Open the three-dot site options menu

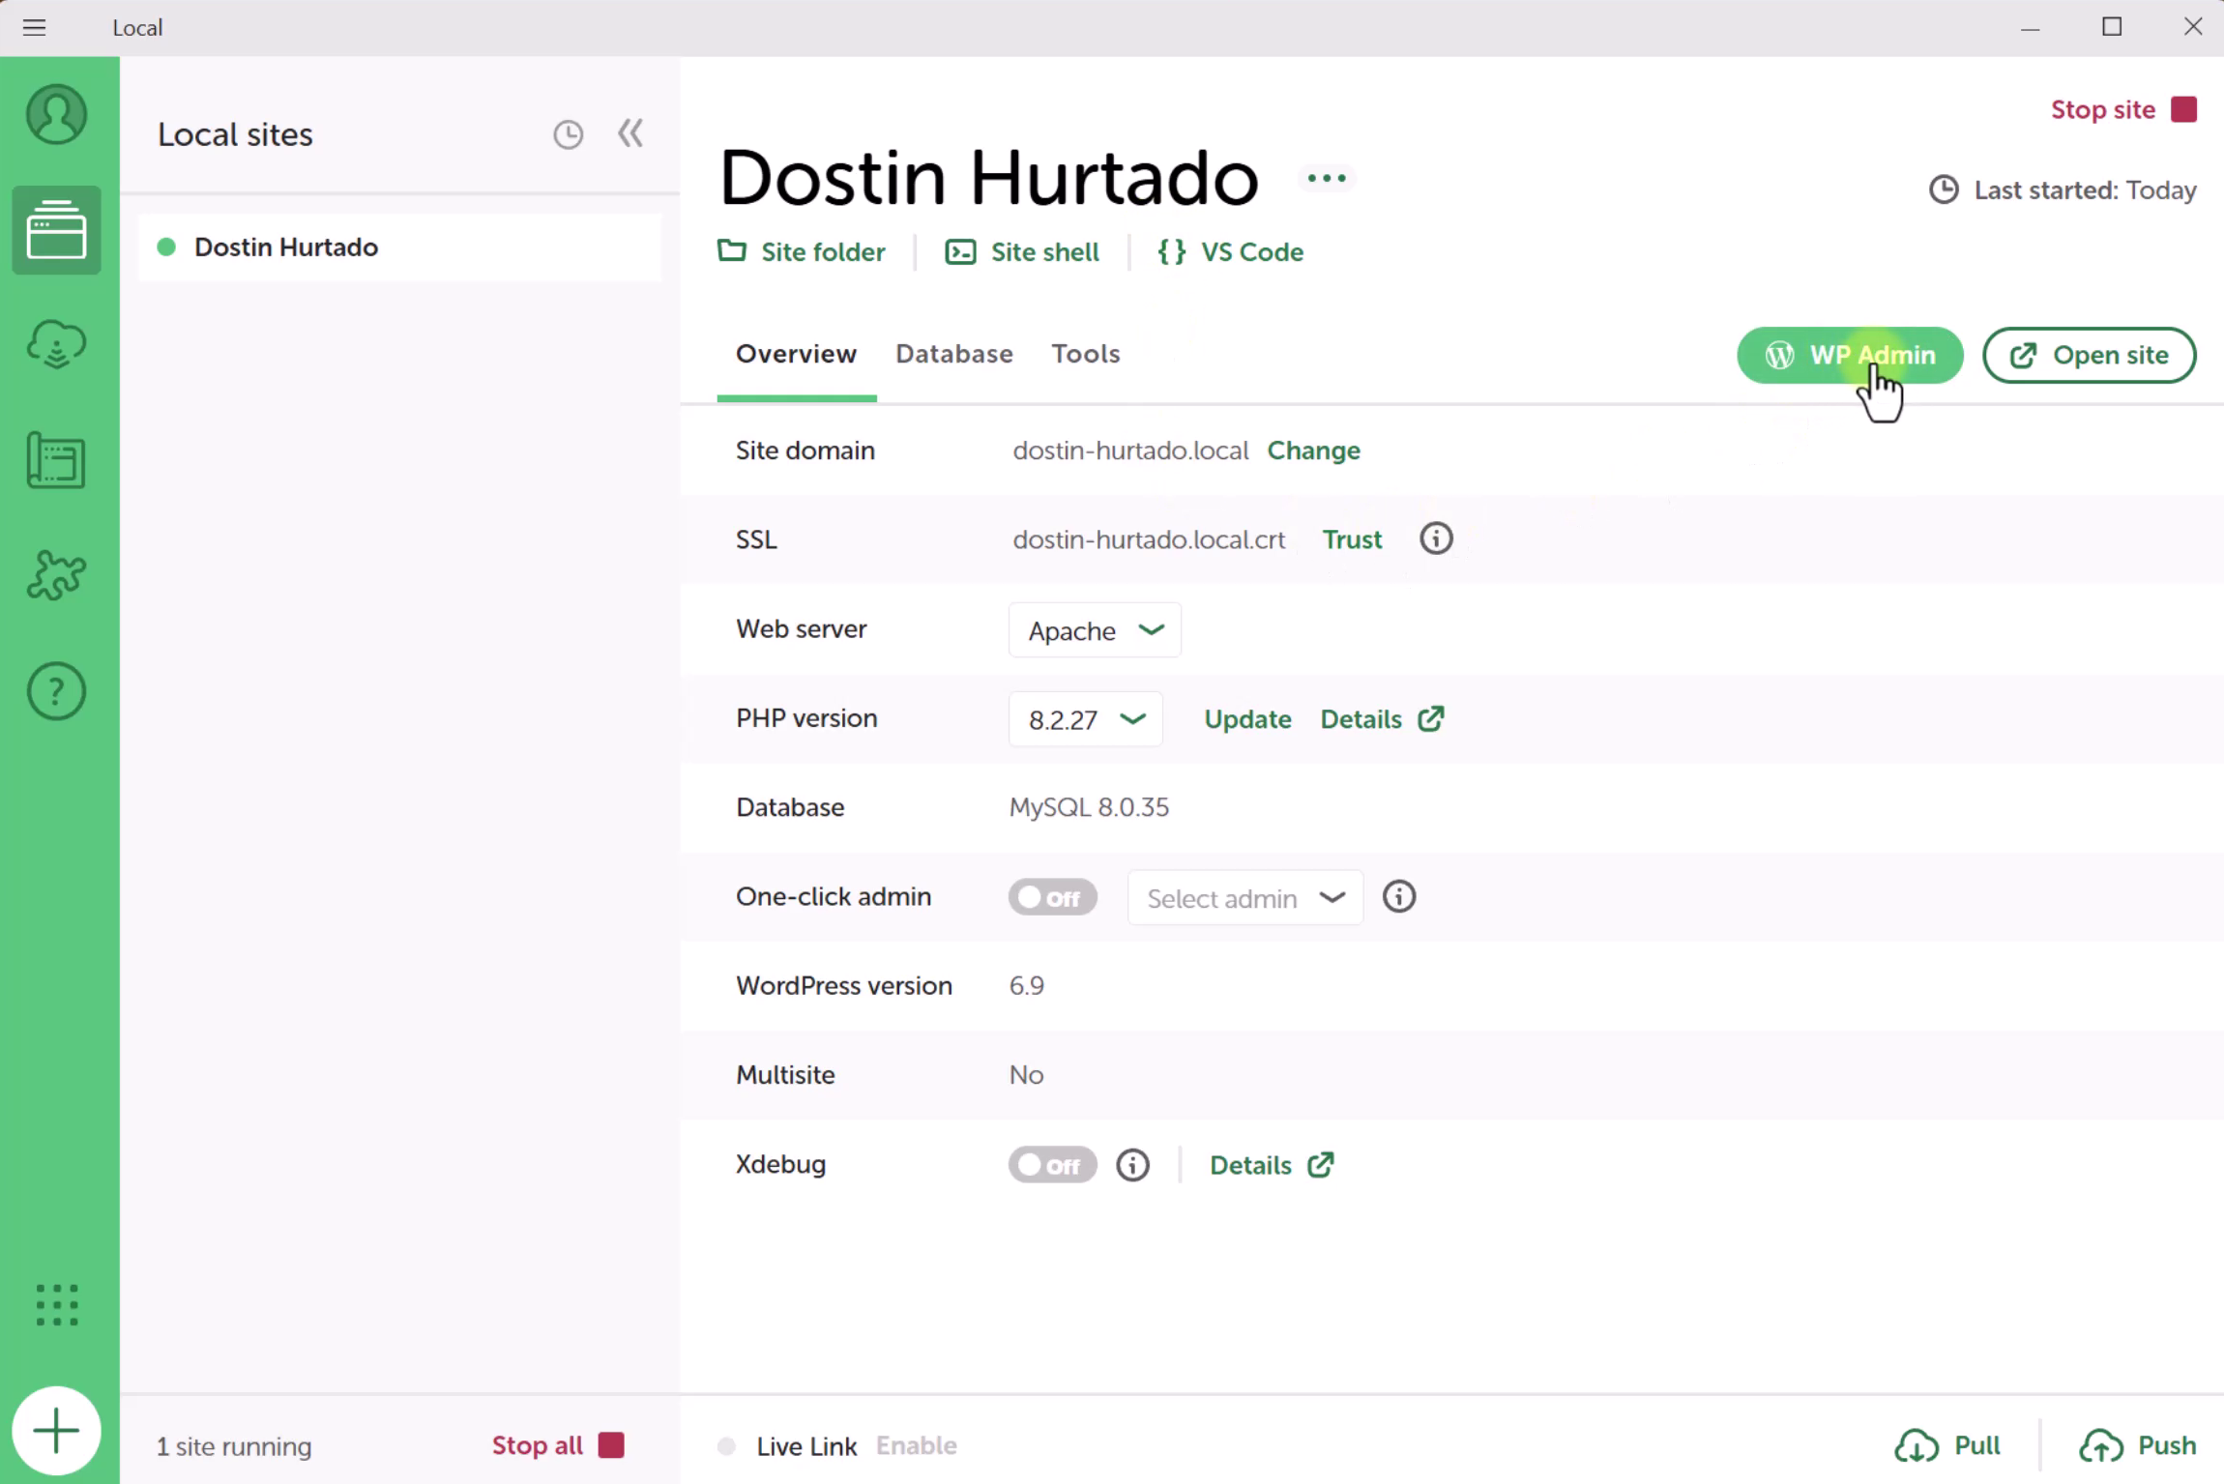tap(1326, 178)
